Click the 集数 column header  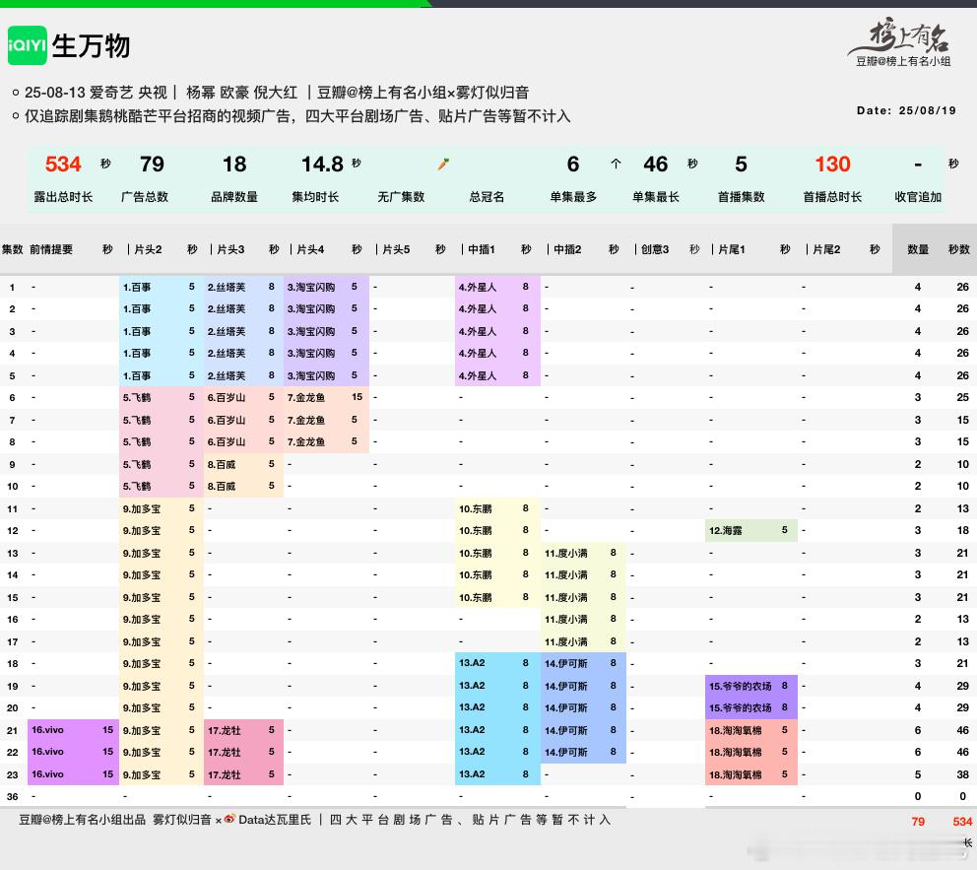pyautogui.click(x=13, y=249)
